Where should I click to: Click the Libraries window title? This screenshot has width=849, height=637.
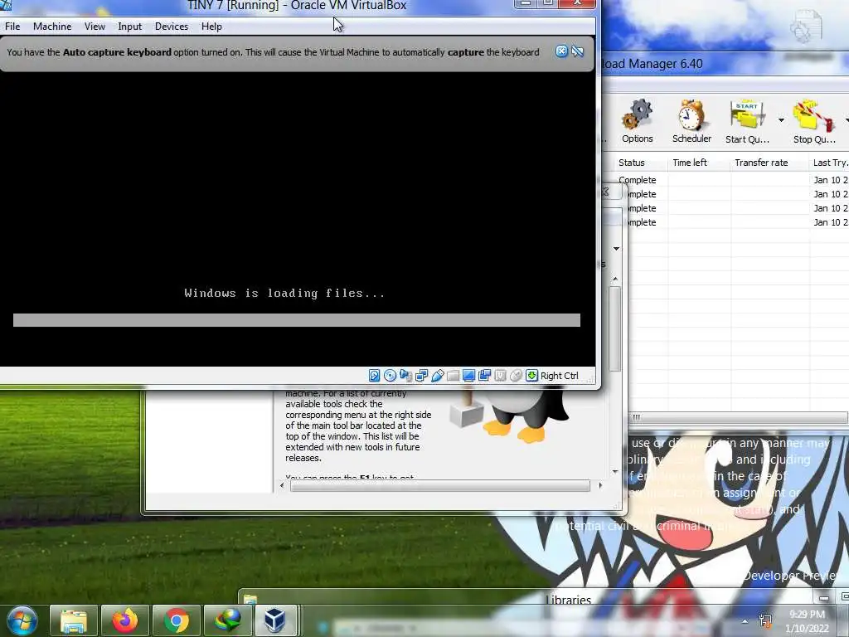click(x=568, y=600)
